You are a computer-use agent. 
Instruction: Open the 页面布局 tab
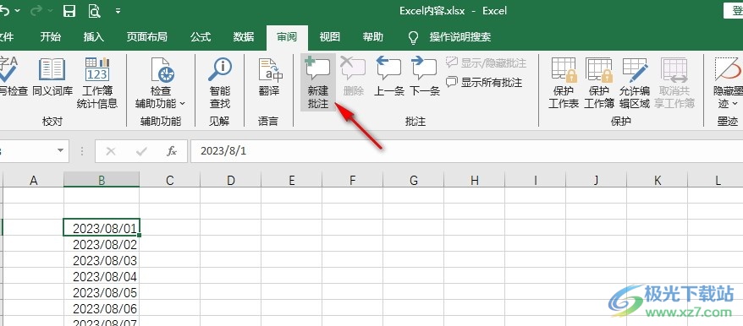click(147, 37)
